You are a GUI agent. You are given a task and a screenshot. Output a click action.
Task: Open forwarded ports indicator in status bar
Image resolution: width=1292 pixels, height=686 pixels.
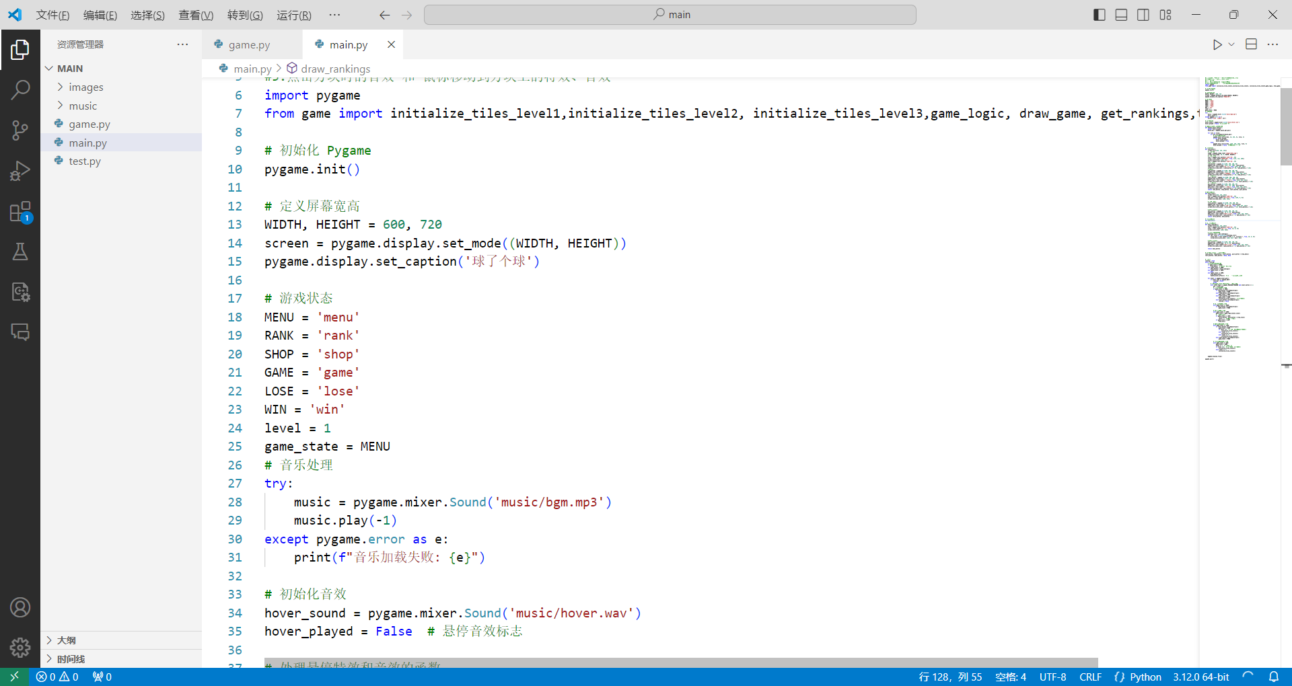102,677
